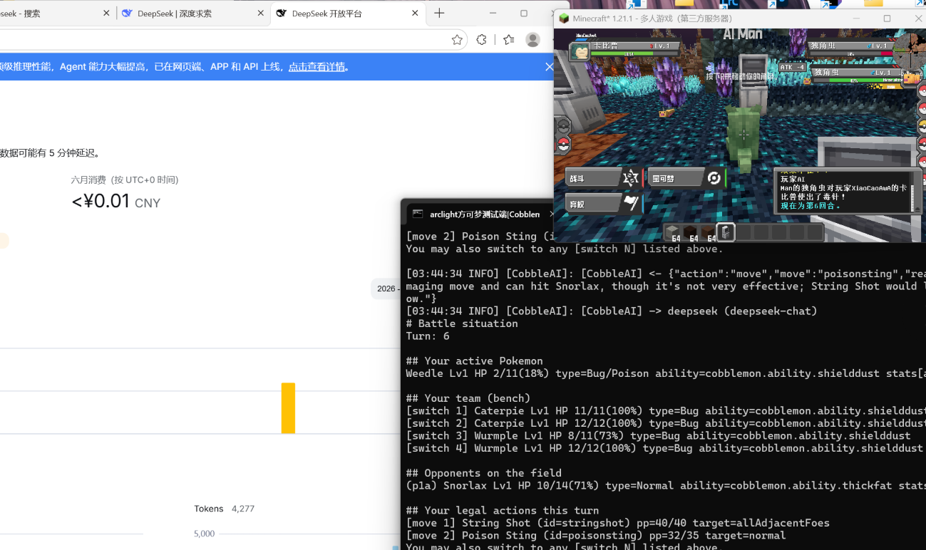Click the red Poké Ball on left edge

[x=563, y=145]
